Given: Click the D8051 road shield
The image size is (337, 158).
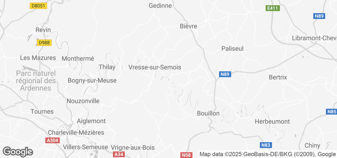Looking at the screenshot, I should tap(38, 6).
